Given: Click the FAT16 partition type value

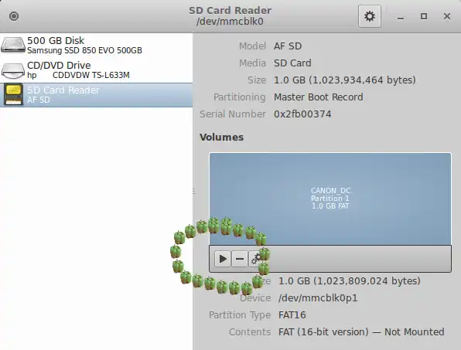Looking at the screenshot, I should (292, 315).
